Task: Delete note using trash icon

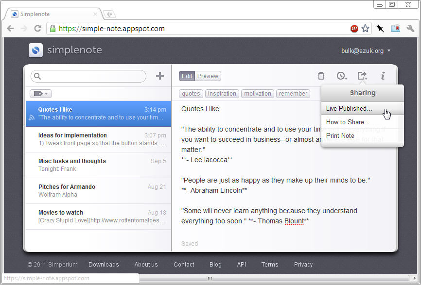Action: 321,76
